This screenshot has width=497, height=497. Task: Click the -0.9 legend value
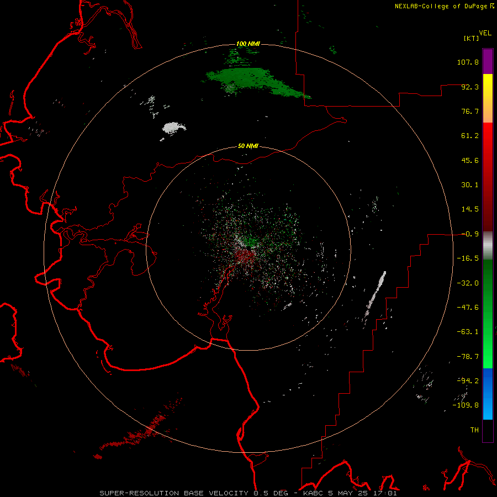click(x=470, y=234)
